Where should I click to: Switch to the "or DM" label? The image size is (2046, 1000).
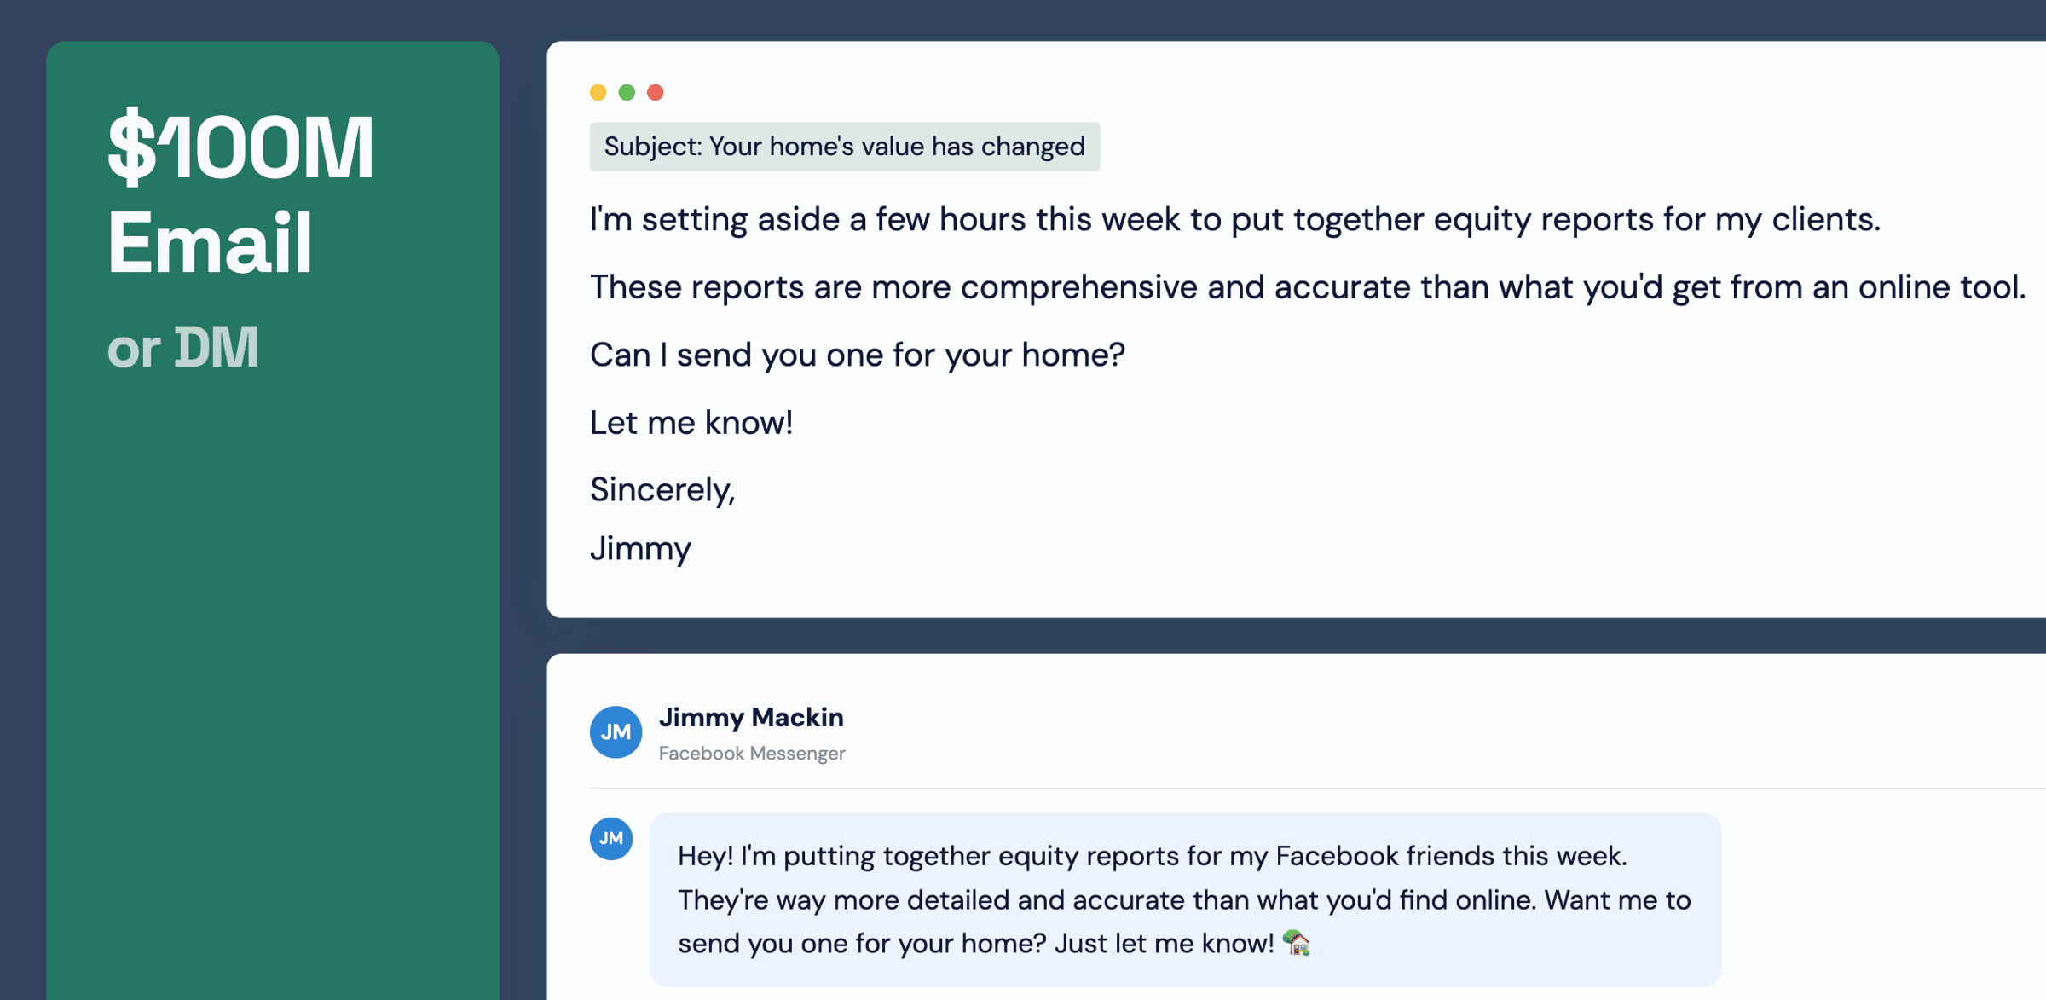182,348
